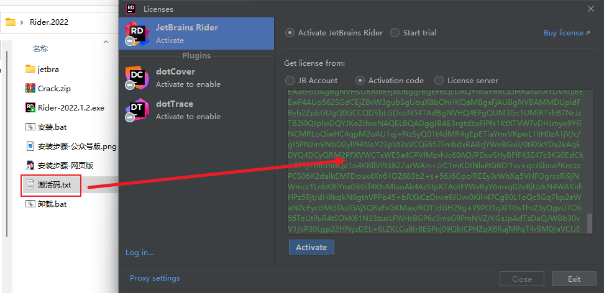The image size is (604, 293).
Task: Select the jetbra folder name
Action: [x=48, y=70]
